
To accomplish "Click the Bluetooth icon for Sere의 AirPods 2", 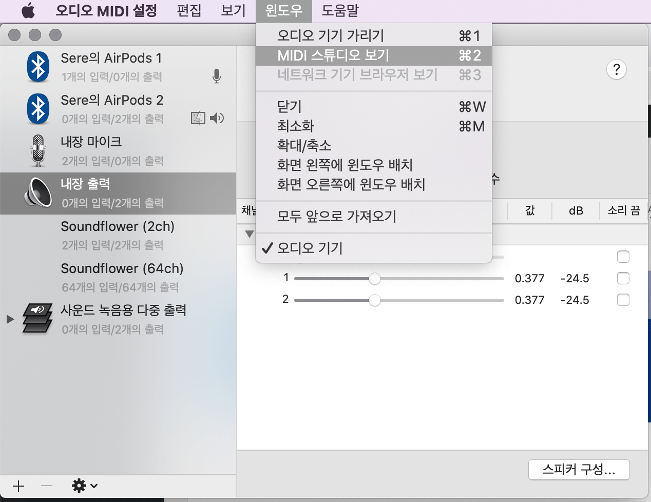I will pyautogui.click(x=38, y=109).
